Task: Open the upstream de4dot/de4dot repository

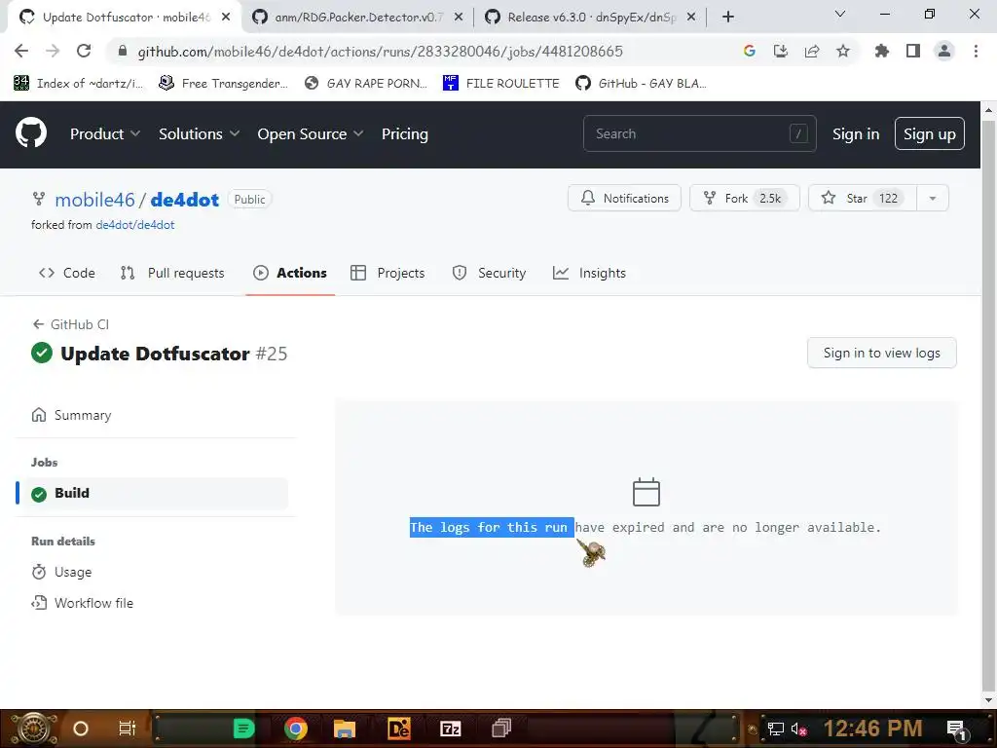Action: tap(134, 225)
